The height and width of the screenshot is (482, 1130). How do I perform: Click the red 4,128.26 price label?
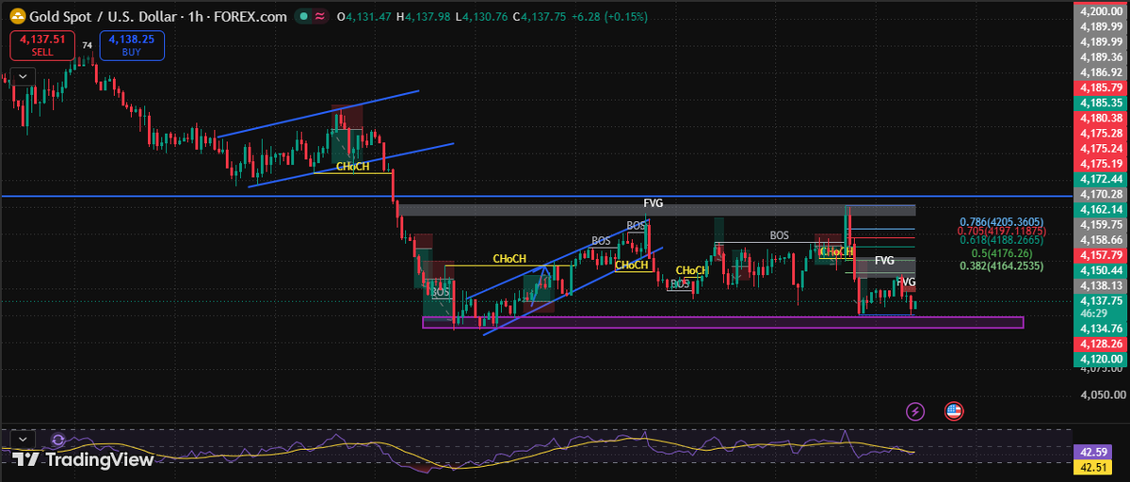[1101, 344]
